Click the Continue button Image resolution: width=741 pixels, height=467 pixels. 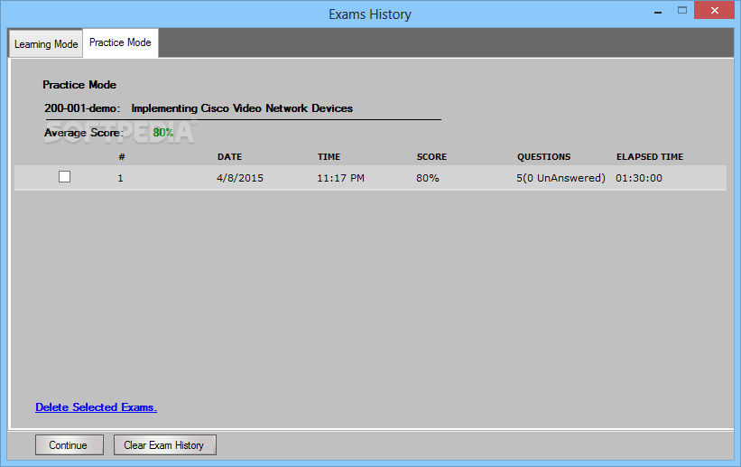[69, 445]
